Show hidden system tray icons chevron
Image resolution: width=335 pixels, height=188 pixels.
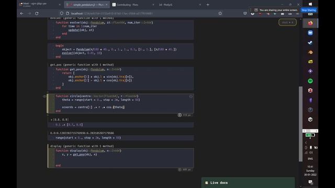306,143
